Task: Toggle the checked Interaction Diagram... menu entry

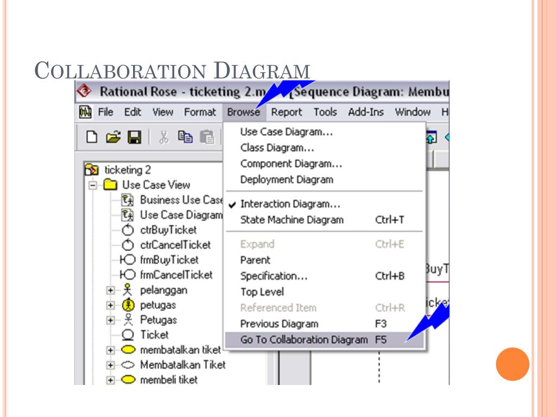Action: click(325, 204)
